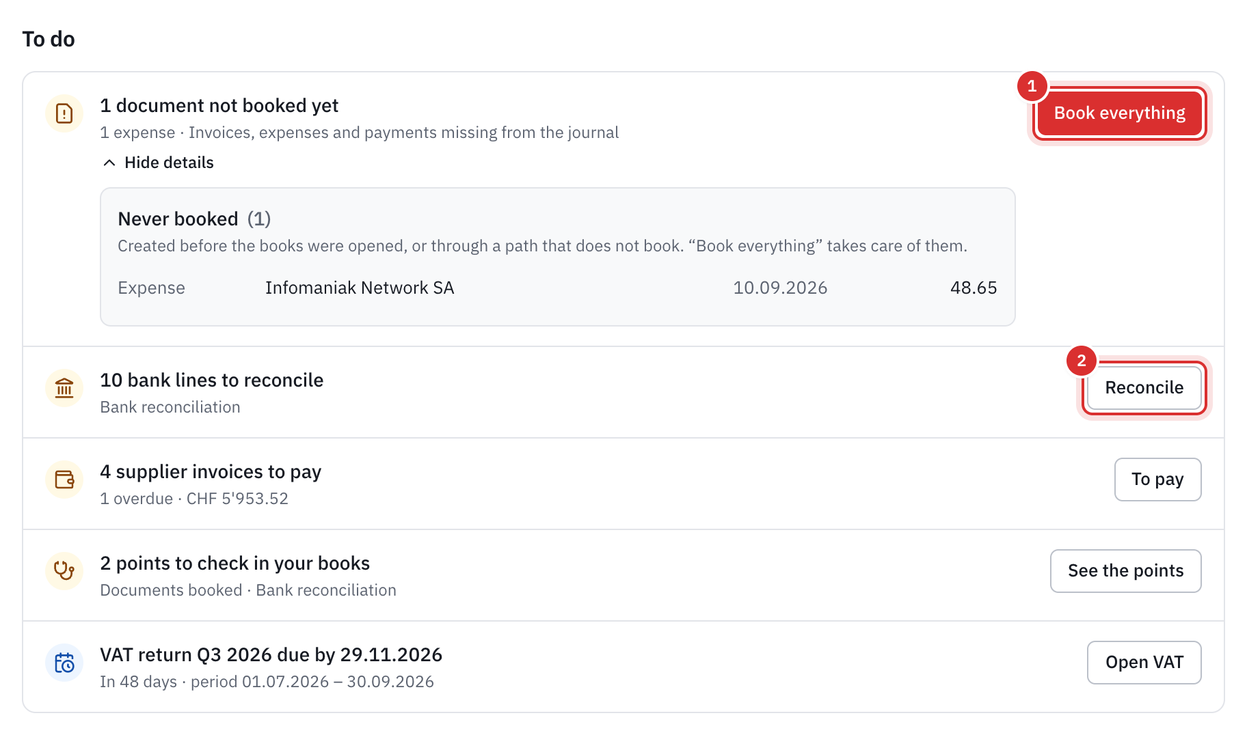Click the Book everything button
This screenshot has width=1247, height=735.
click(1119, 113)
